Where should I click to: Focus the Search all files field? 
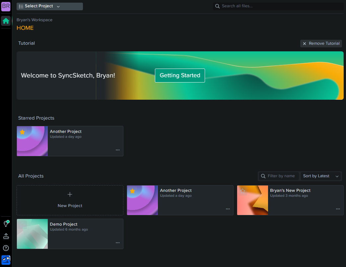[278, 6]
